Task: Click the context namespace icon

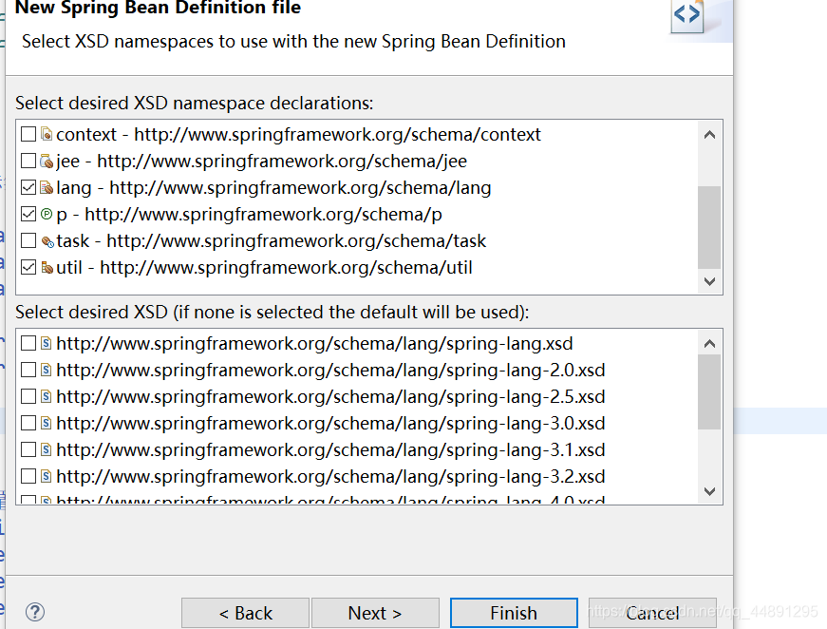Action: coord(47,134)
